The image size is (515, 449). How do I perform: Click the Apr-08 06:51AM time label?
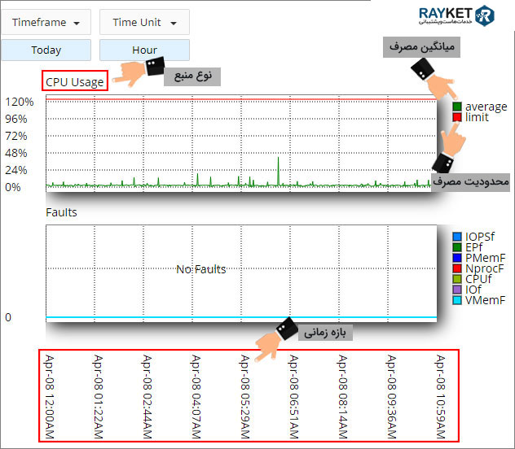coord(293,398)
